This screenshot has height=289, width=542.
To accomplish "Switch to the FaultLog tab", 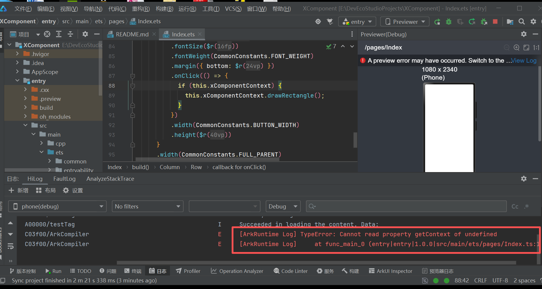I will point(64,179).
